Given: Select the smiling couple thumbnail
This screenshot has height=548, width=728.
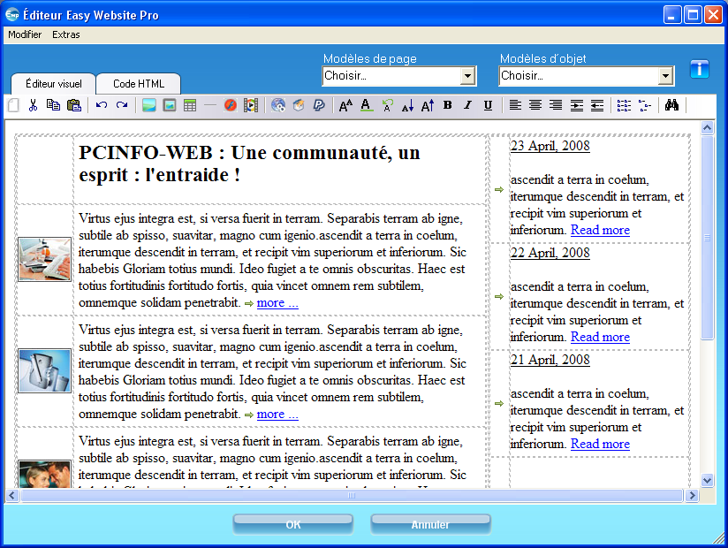Looking at the screenshot, I should pyautogui.click(x=44, y=474).
